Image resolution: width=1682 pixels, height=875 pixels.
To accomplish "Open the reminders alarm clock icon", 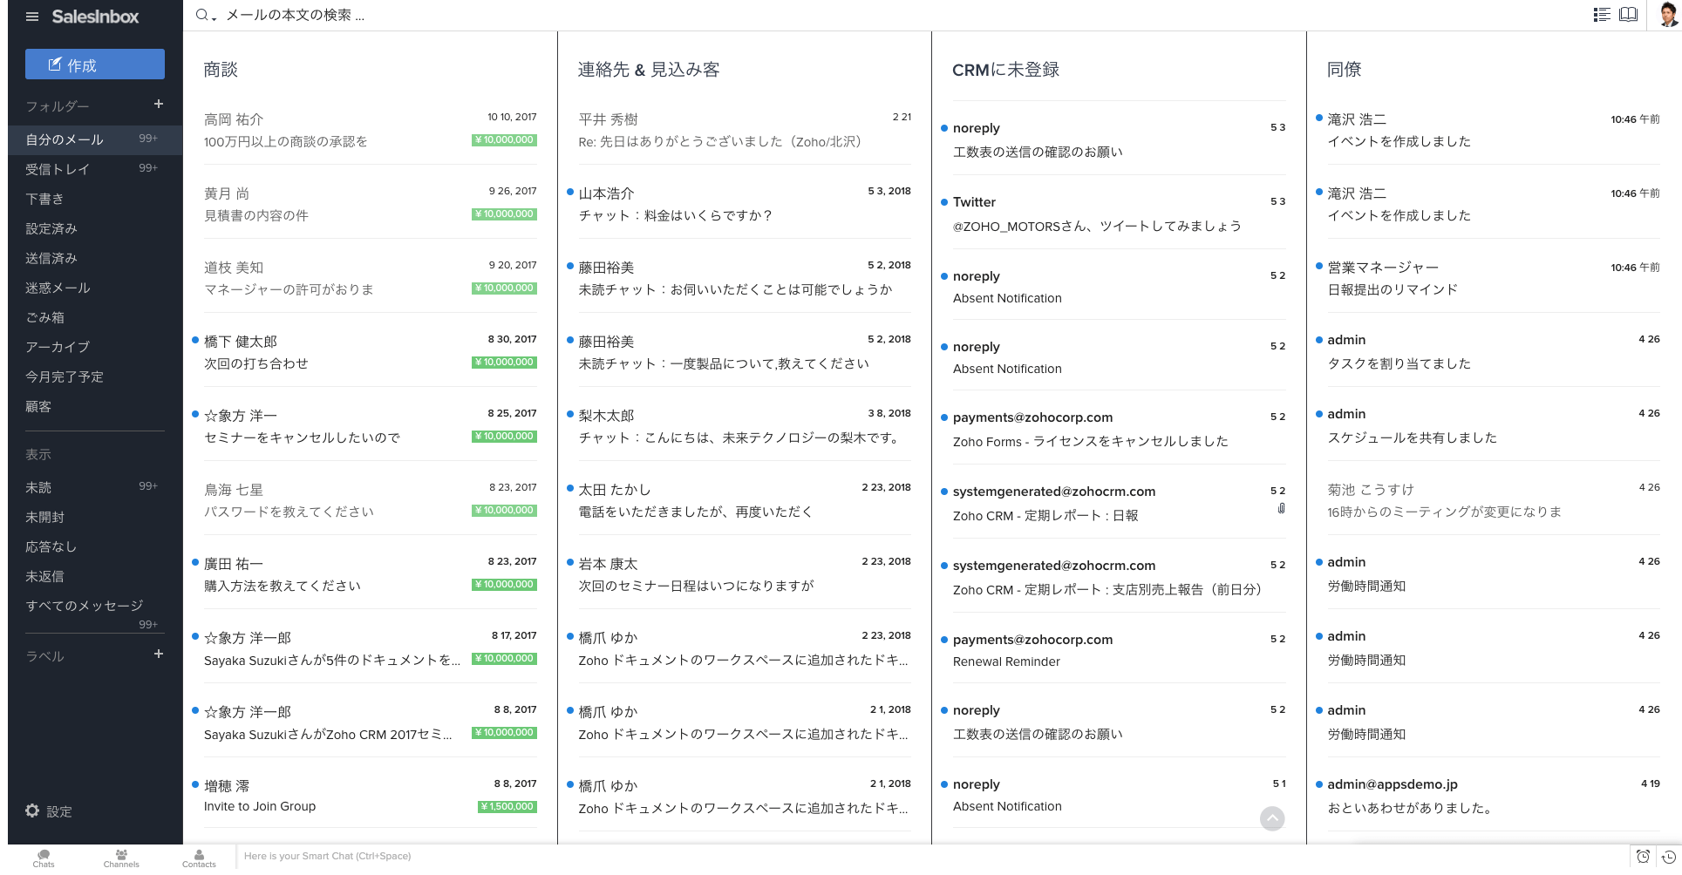I will tap(1641, 857).
